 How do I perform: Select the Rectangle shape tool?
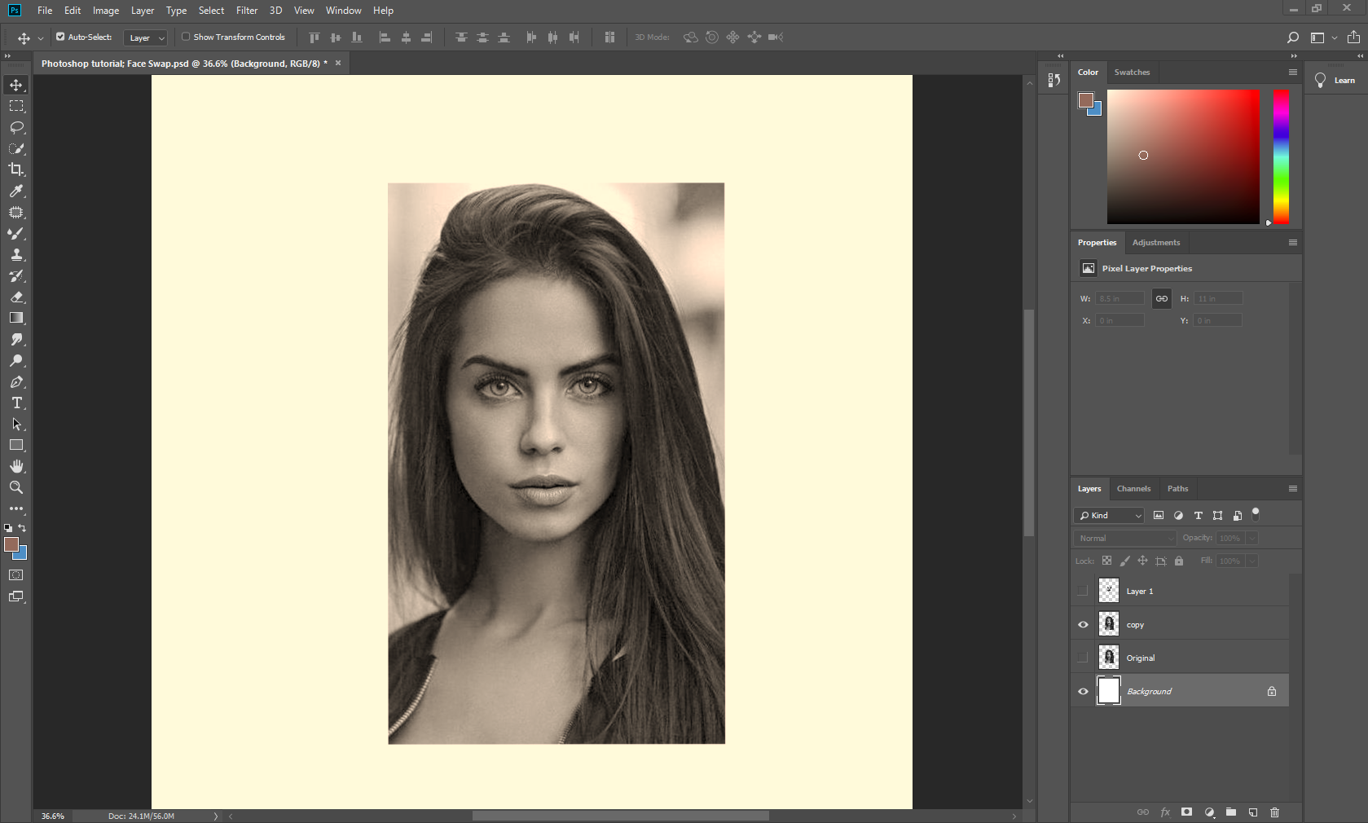coord(16,445)
